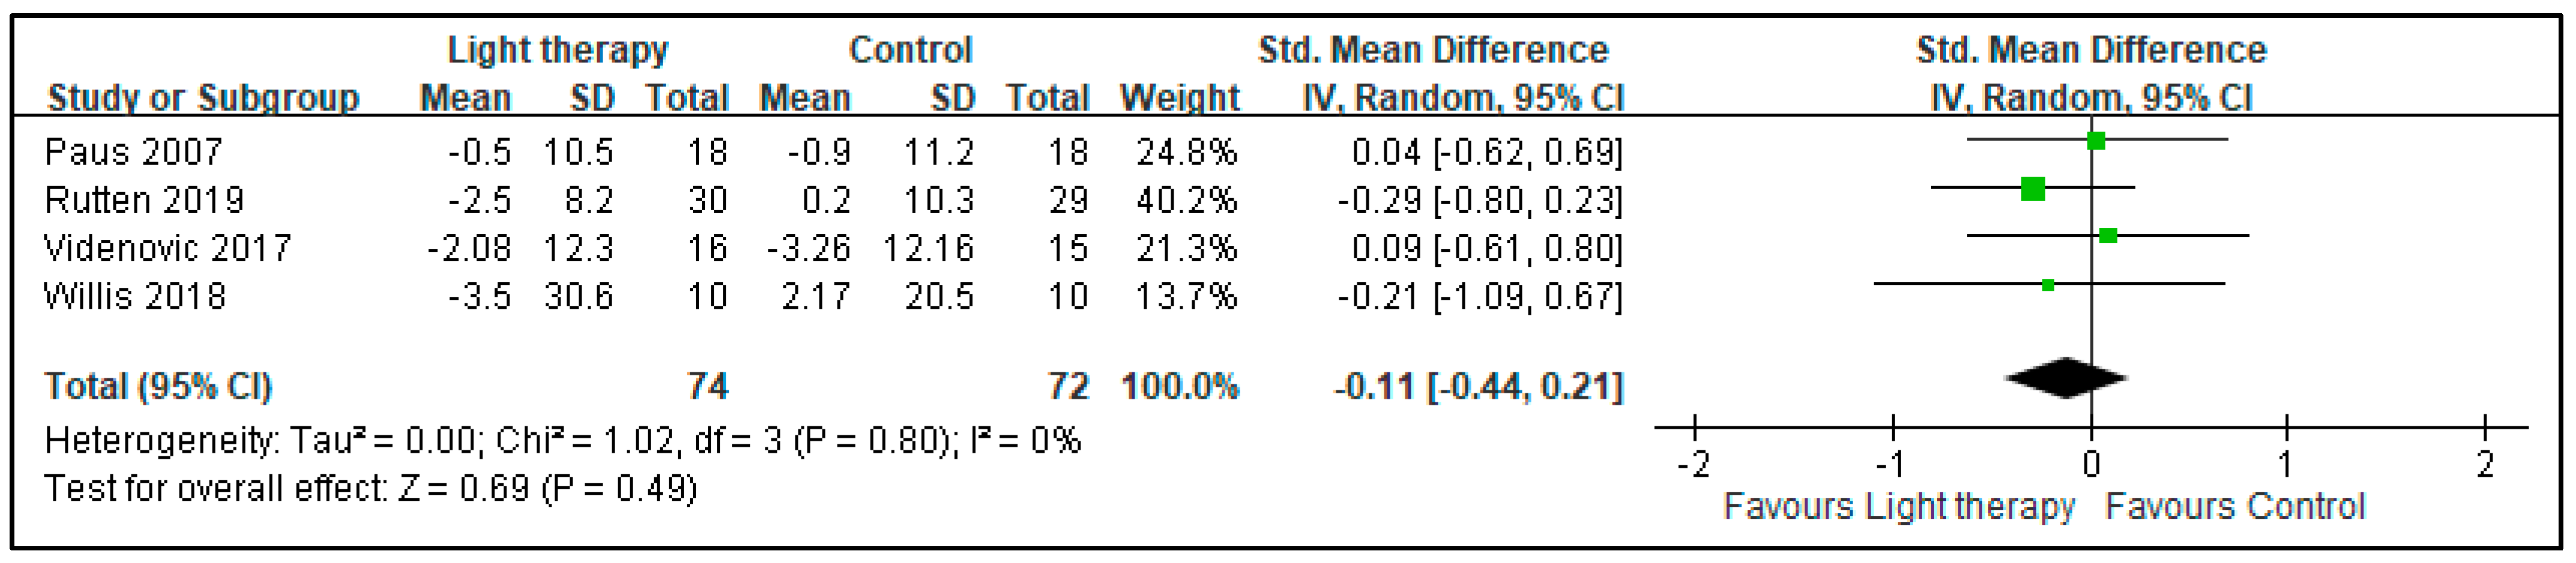The image size is (2576, 563).
Task: Click the Total (95% CI) summary label
Action: 158,386
